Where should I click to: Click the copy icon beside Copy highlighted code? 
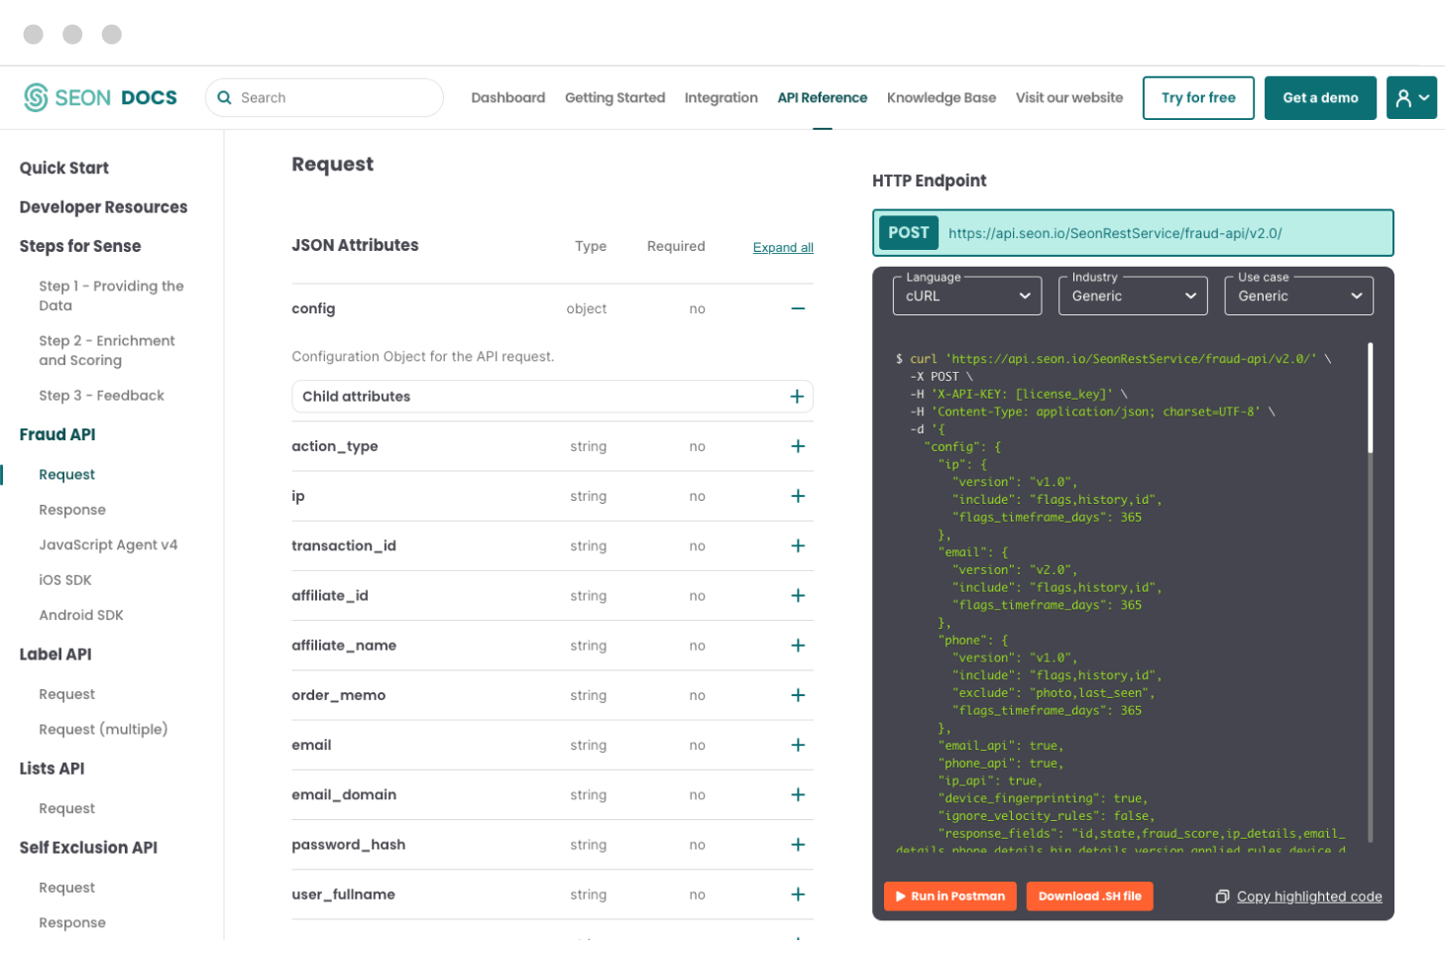[x=1222, y=896]
